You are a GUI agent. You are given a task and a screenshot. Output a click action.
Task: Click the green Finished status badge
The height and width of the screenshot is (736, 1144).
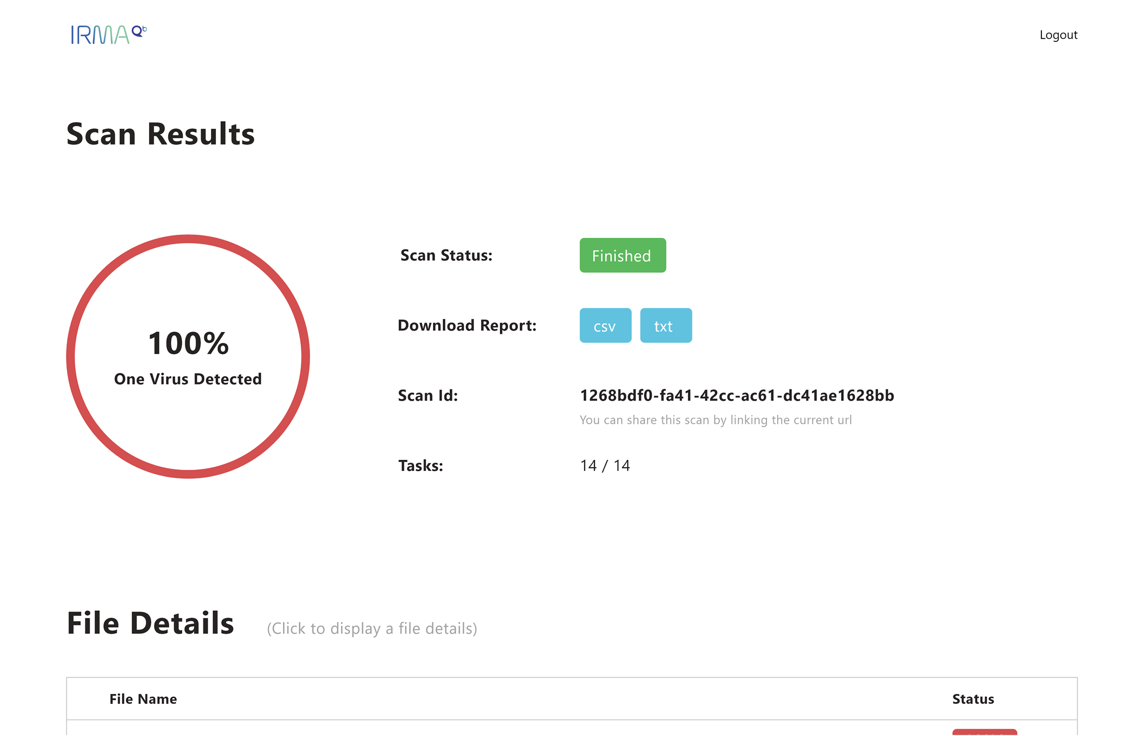pos(623,255)
